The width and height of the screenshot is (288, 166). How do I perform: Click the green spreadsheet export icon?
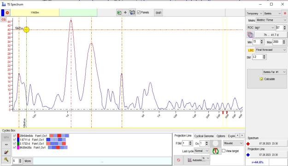click(119, 13)
